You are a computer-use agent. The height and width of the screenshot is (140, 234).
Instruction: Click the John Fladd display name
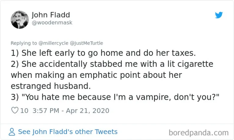click(51, 15)
